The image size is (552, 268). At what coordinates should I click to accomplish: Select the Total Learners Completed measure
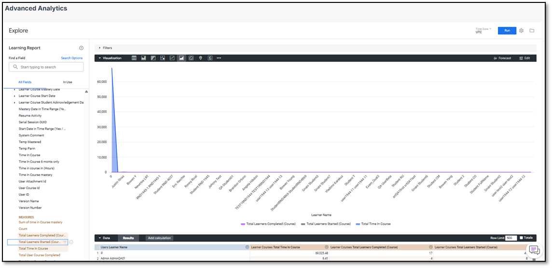(x=42, y=235)
